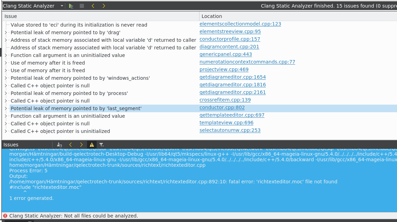397x222 pixels.
Task: Toggle the show warnings filter in Issues pane
Action: point(92,145)
